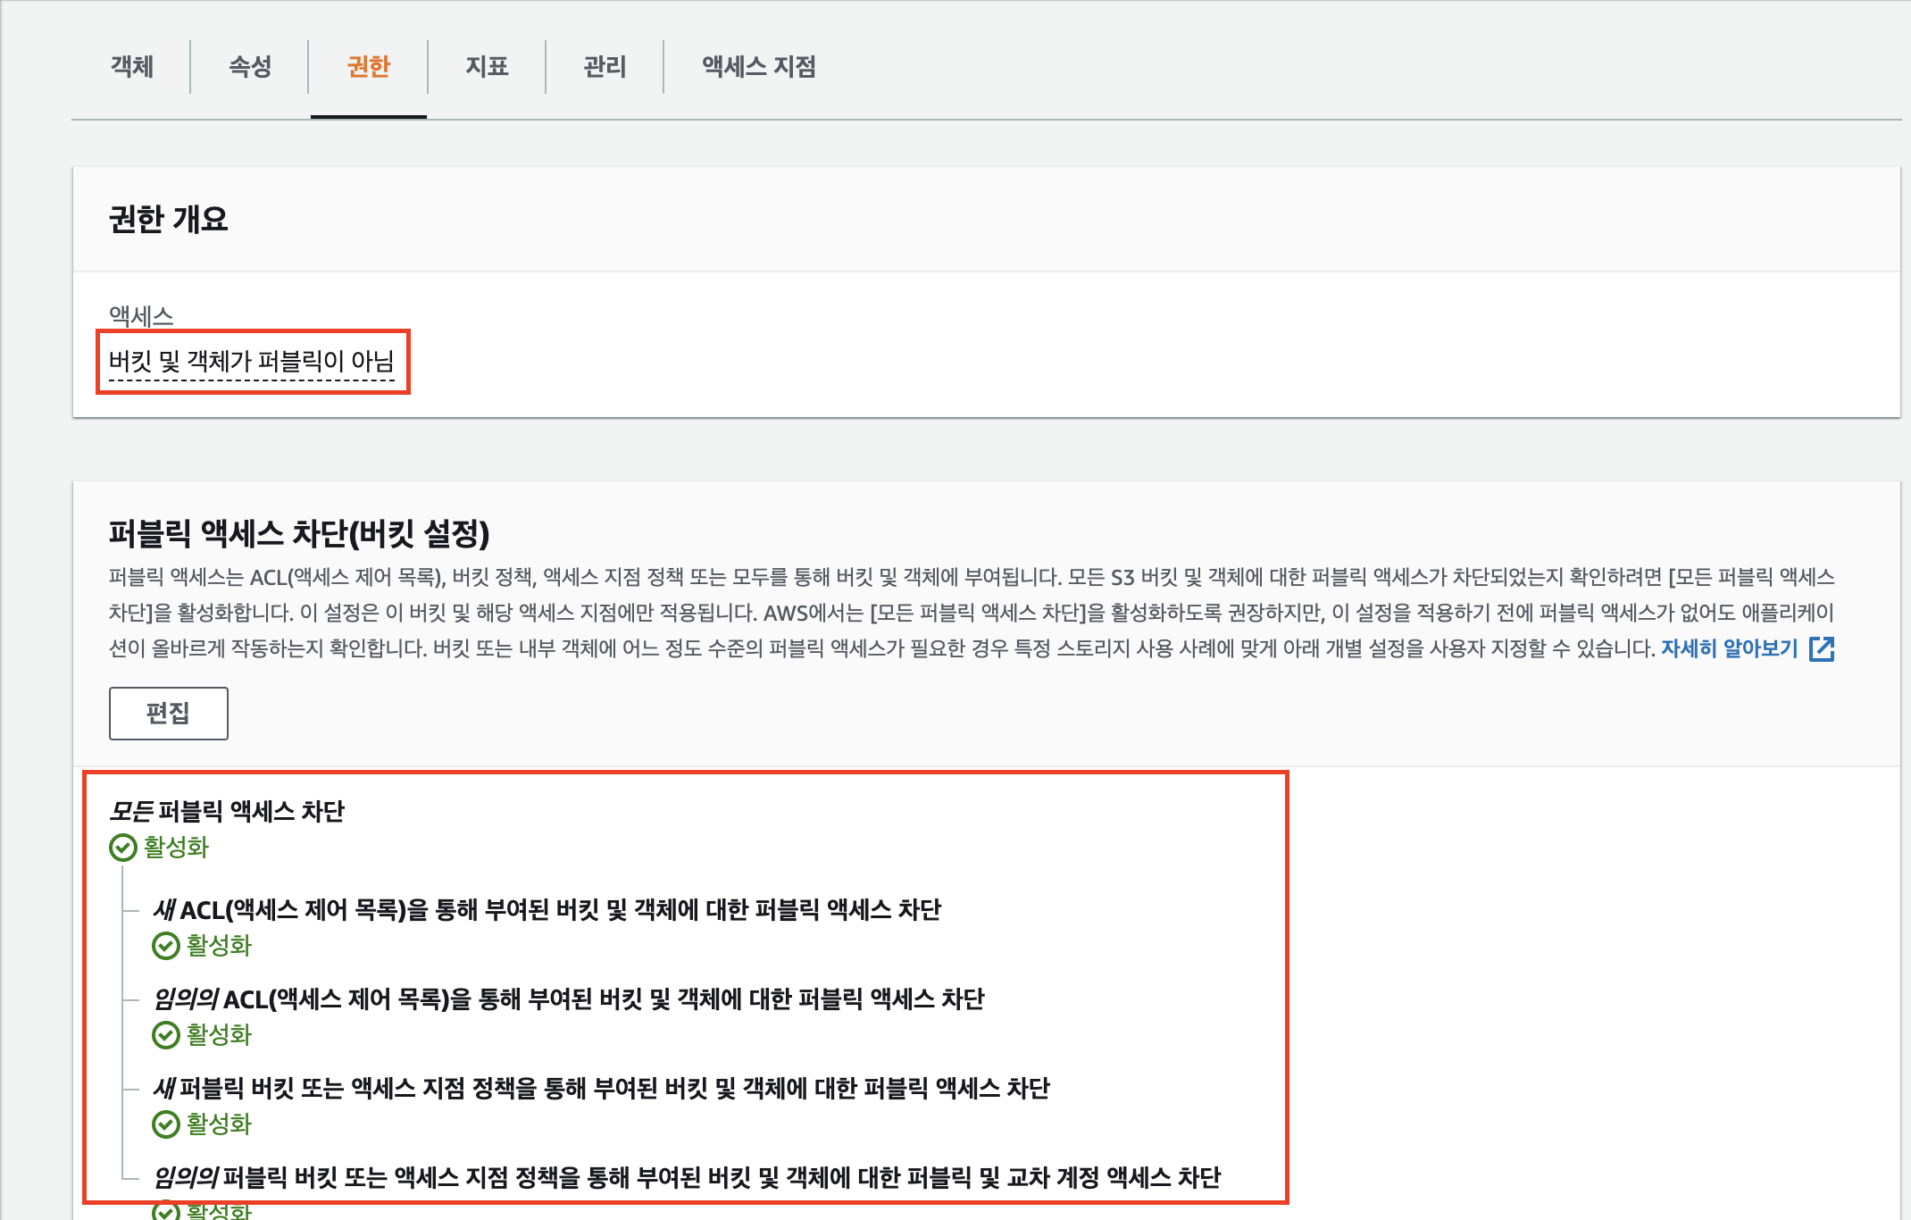
Task: Open the 액세스 지점 tab
Action: (758, 66)
